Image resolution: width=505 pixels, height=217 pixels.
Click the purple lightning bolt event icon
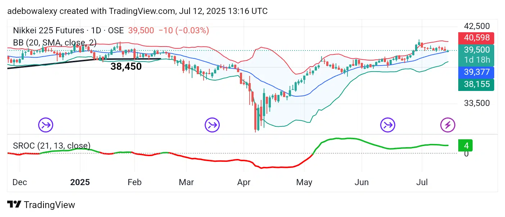coord(448,125)
